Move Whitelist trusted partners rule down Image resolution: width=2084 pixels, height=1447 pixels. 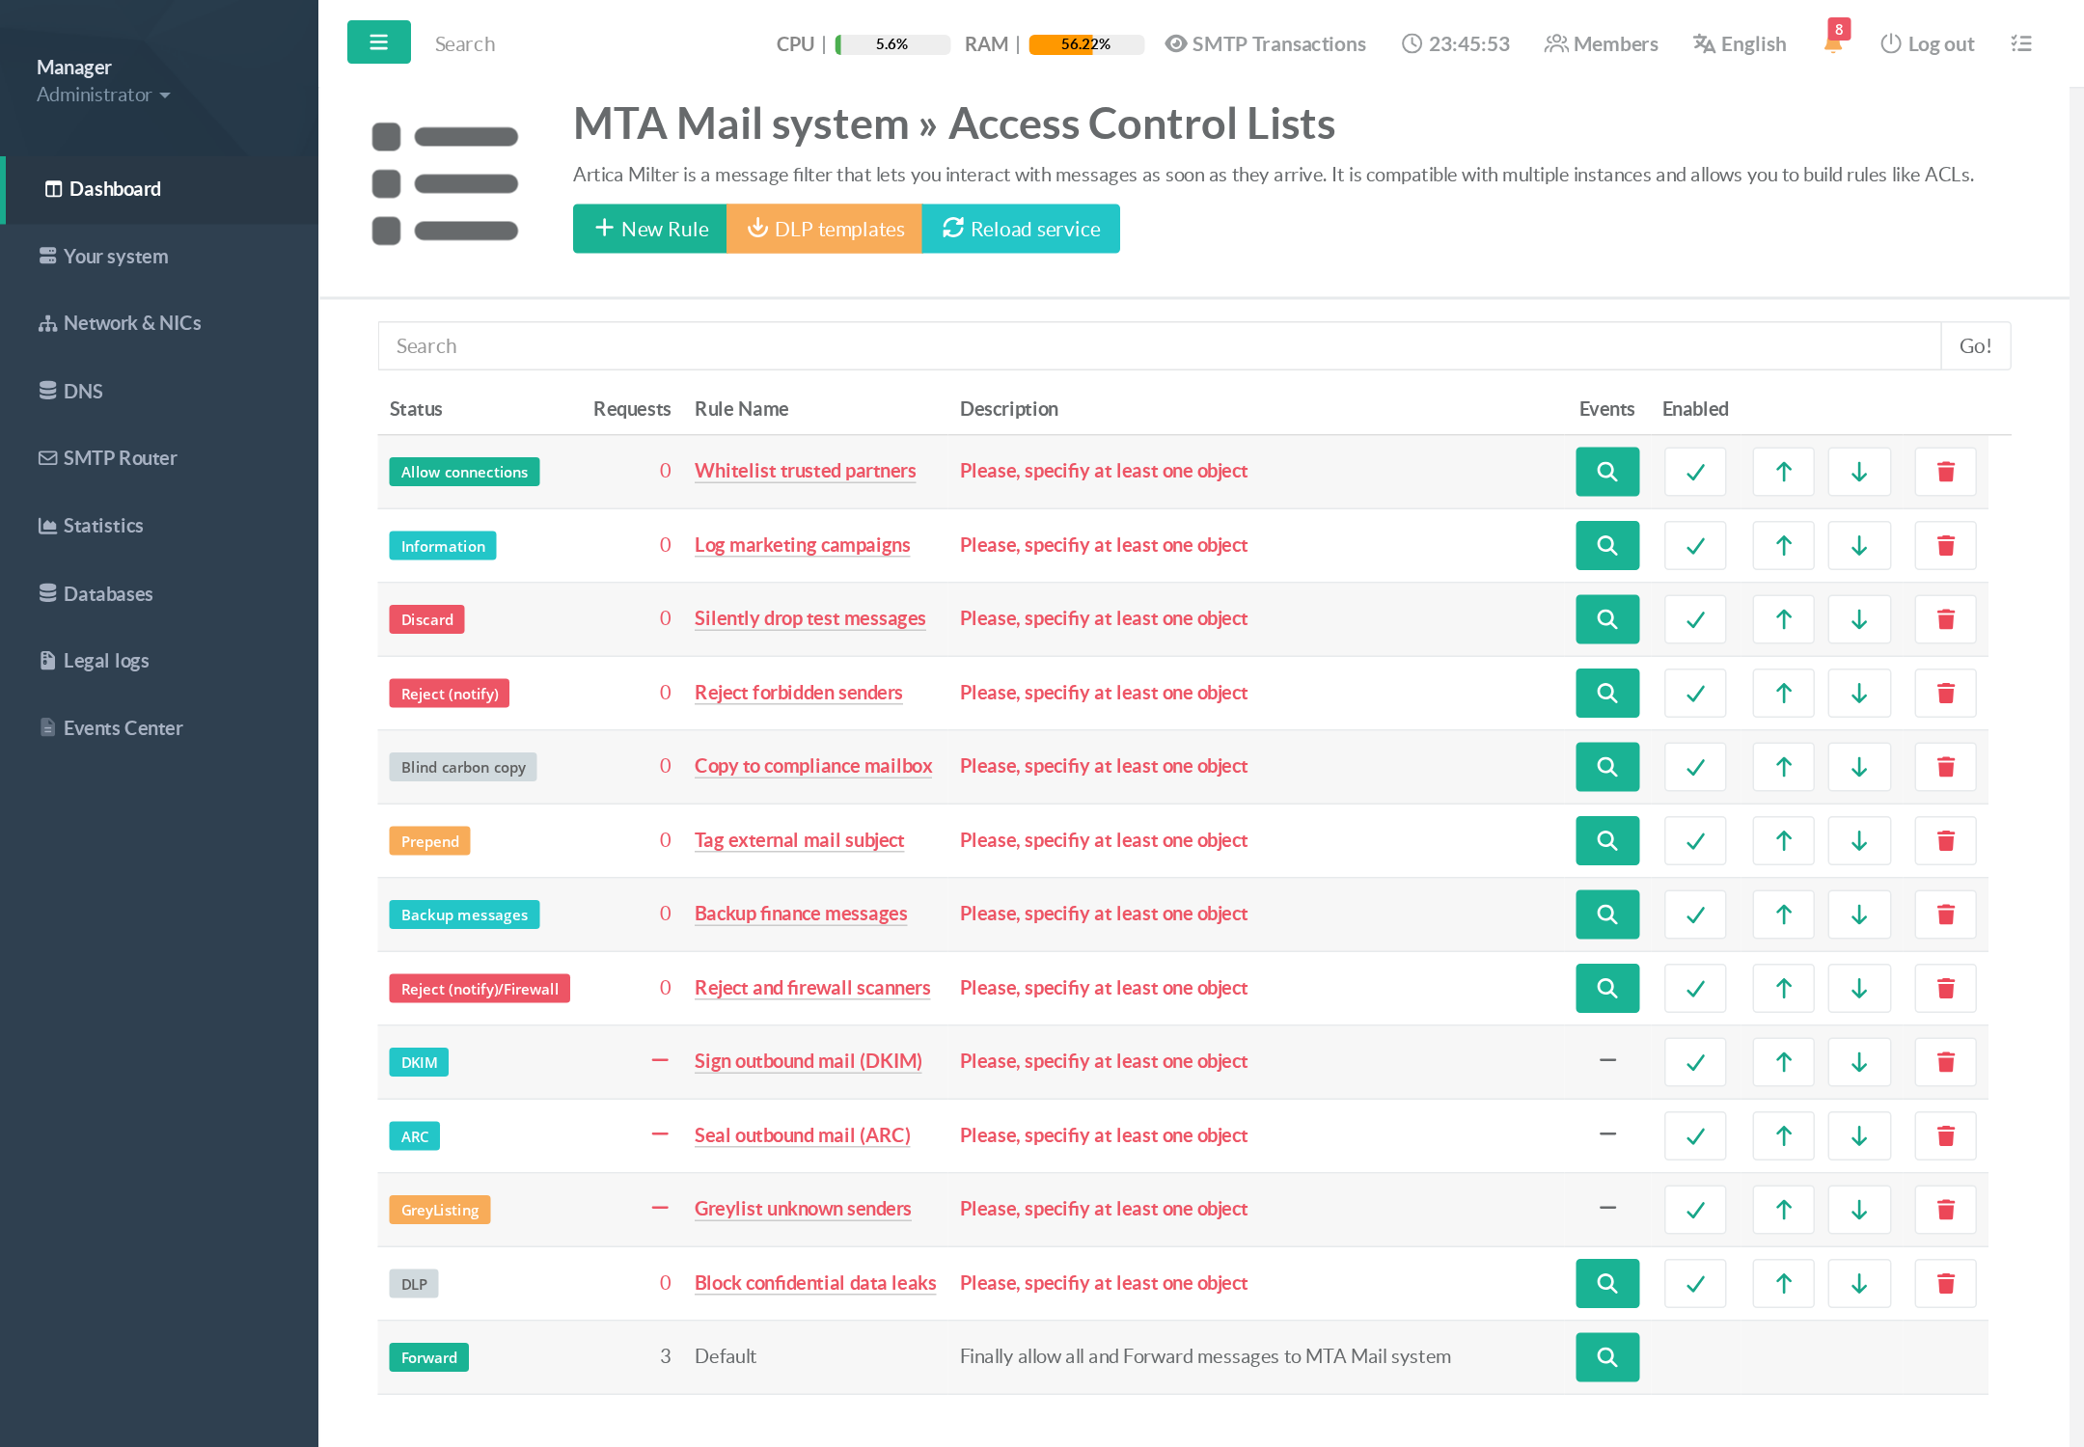[x=1859, y=472]
